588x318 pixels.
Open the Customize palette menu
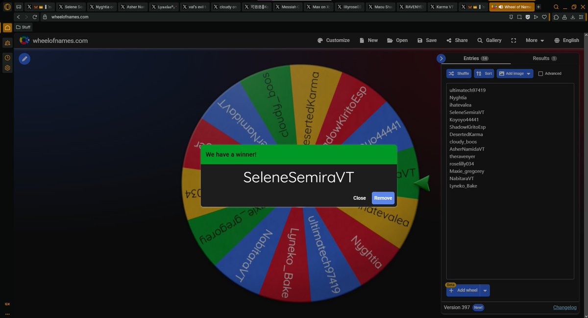point(333,40)
